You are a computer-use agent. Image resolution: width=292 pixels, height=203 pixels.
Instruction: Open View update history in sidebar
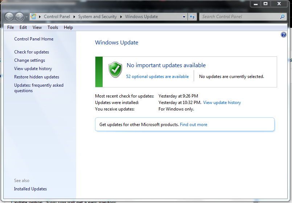click(x=33, y=69)
